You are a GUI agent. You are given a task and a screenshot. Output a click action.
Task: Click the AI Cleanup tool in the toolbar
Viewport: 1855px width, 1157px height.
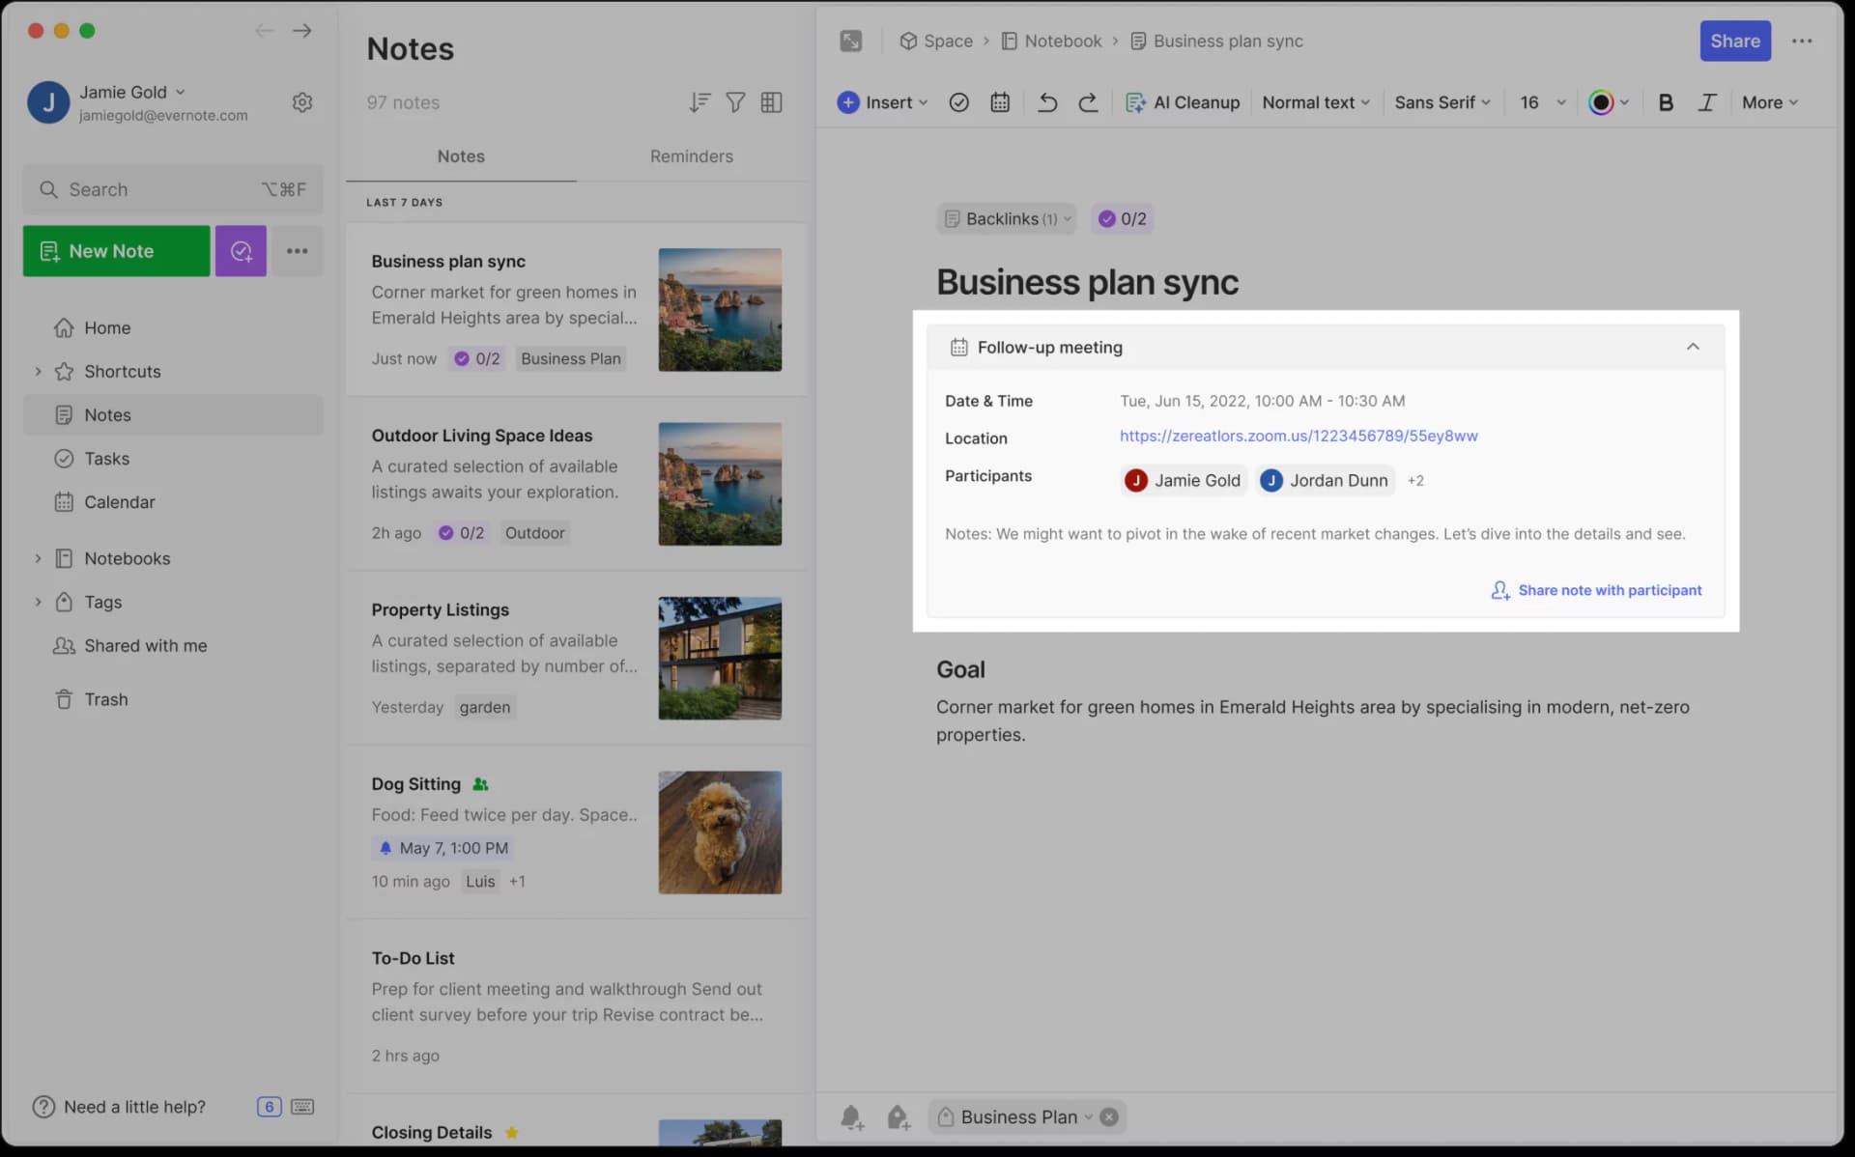point(1183,102)
